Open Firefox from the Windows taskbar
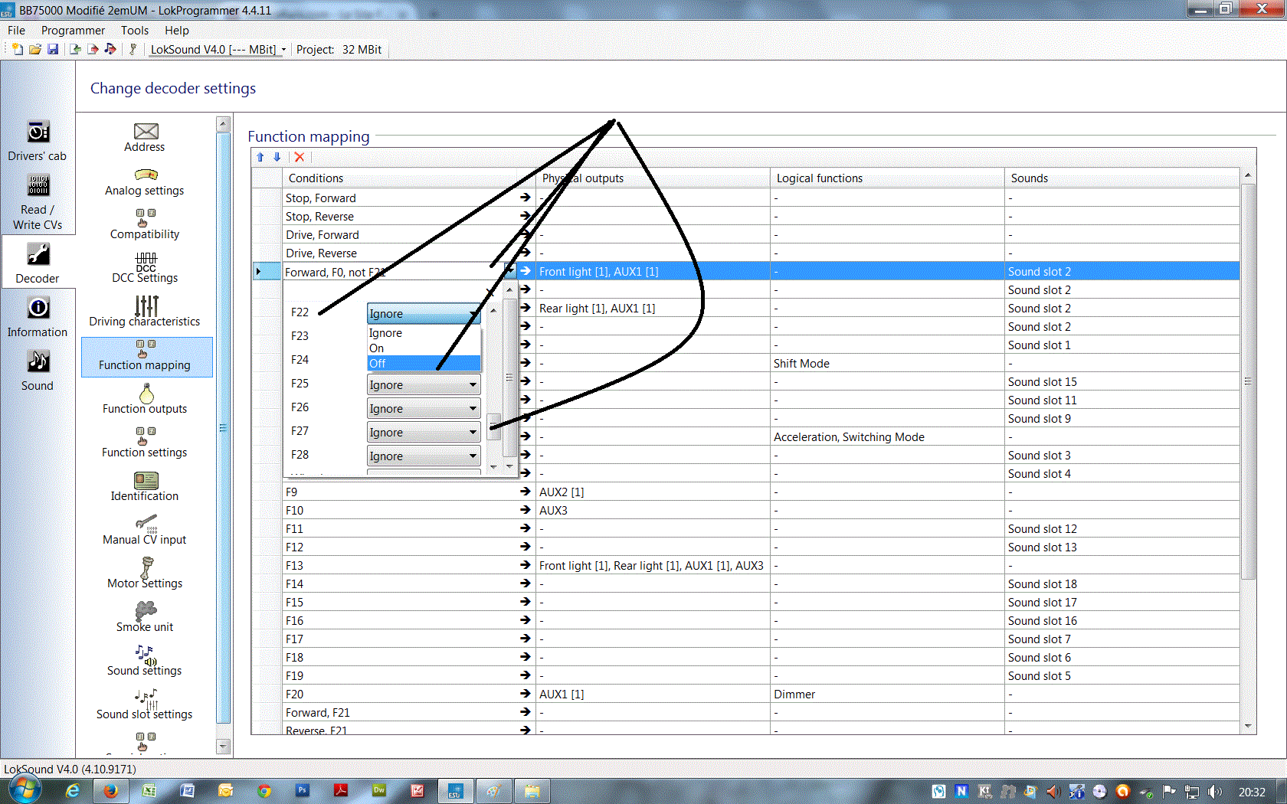 pos(111,791)
